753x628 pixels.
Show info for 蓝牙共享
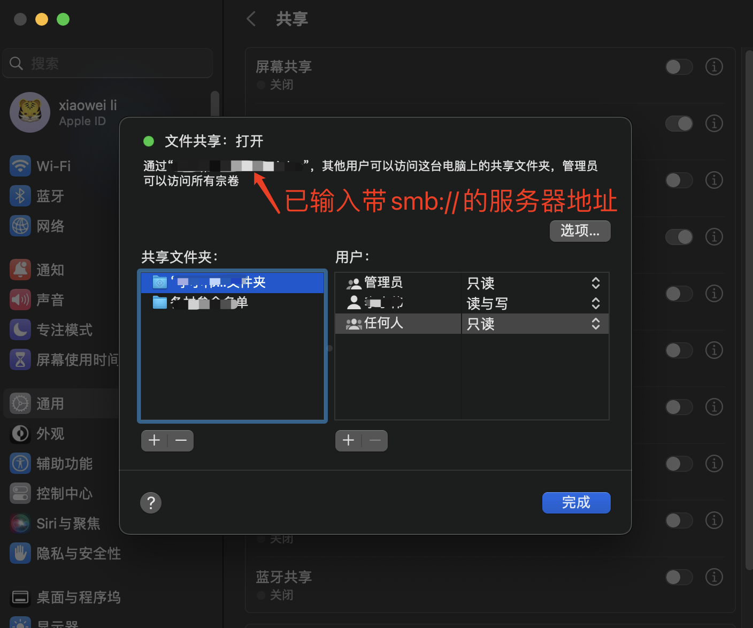(x=714, y=577)
